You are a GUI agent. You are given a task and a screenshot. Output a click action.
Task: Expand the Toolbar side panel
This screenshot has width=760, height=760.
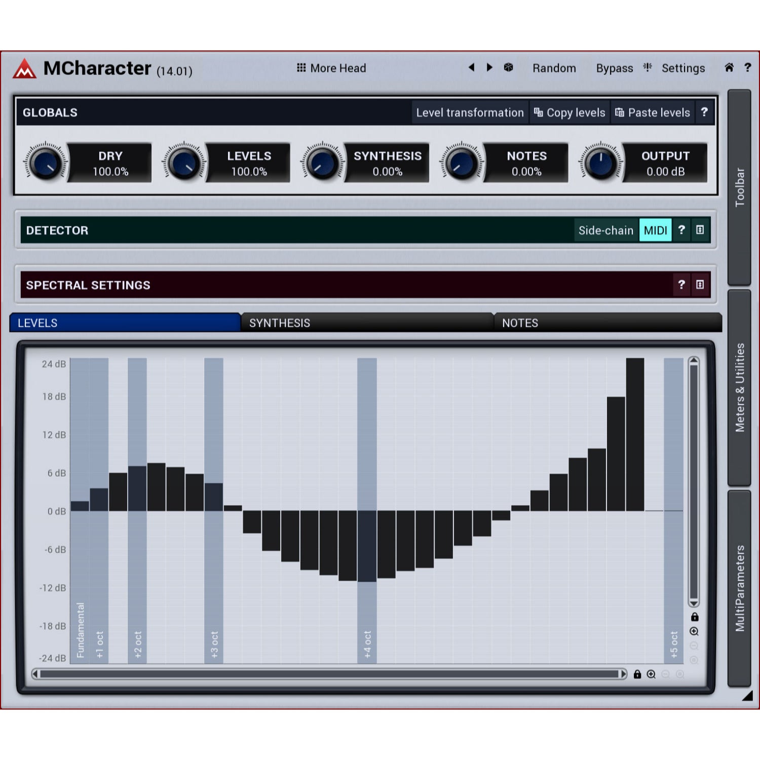(739, 187)
